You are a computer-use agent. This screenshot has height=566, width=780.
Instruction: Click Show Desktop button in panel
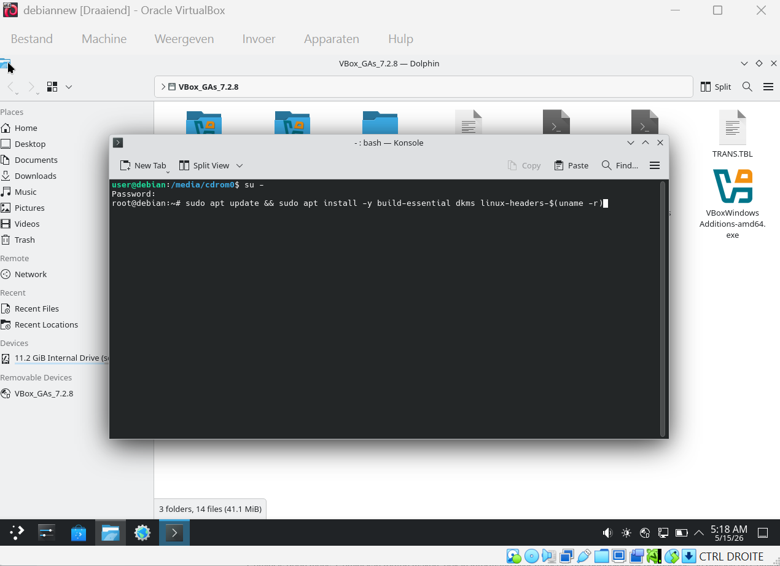[763, 533]
